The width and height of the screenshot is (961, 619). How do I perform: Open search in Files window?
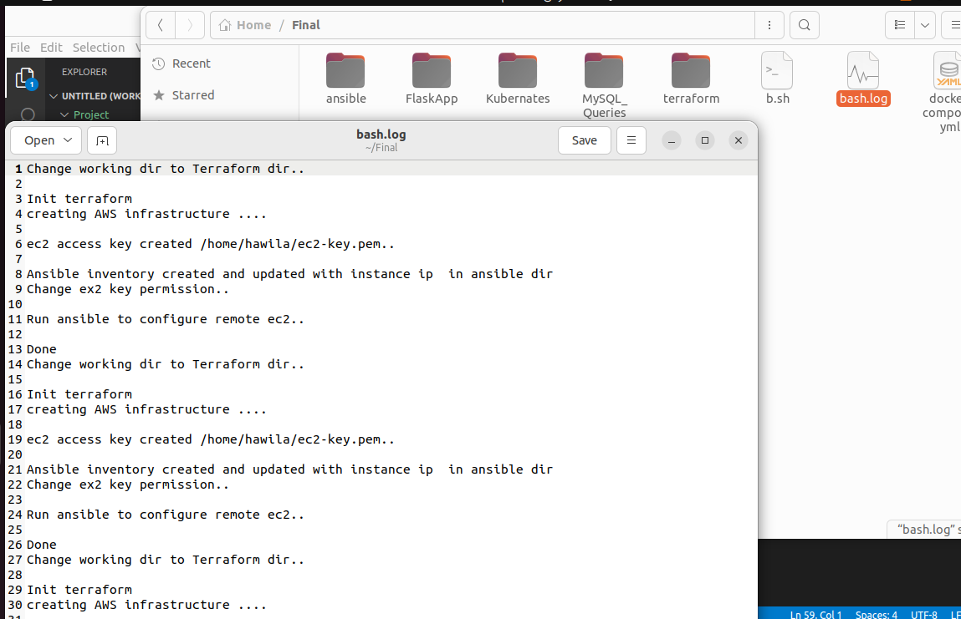click(804, 25)
